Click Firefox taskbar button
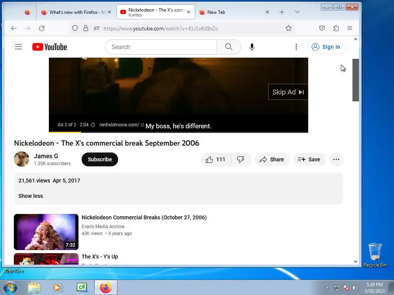Viewport: 394px width, 295px height. point(106,287)
